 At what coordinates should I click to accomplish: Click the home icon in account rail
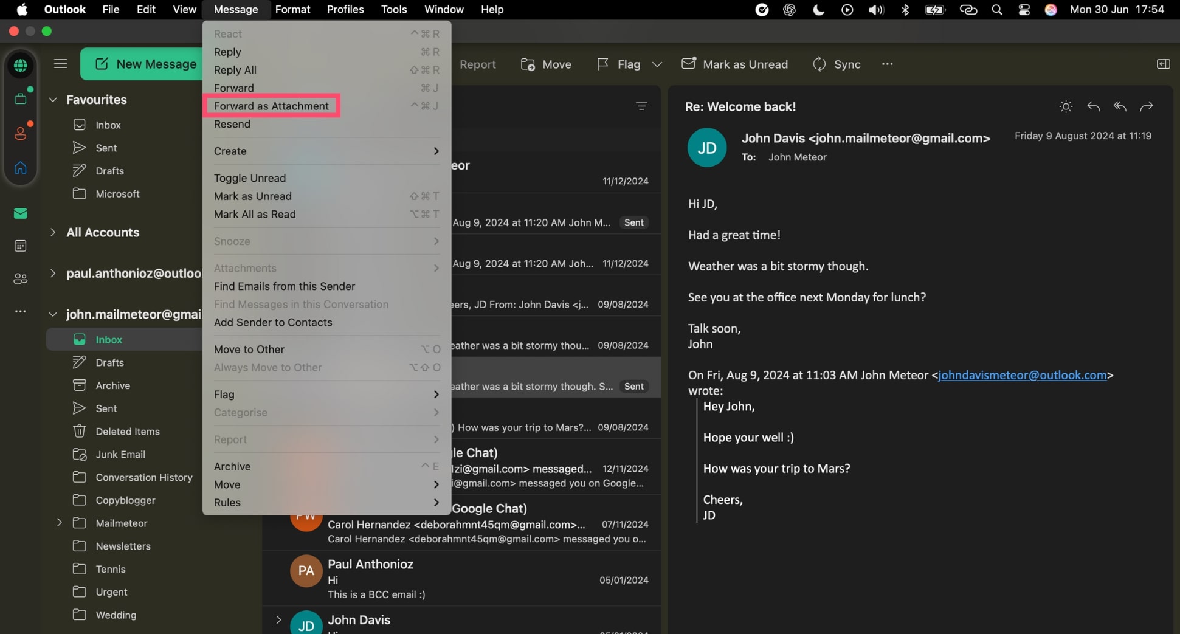tap(21, 167)
